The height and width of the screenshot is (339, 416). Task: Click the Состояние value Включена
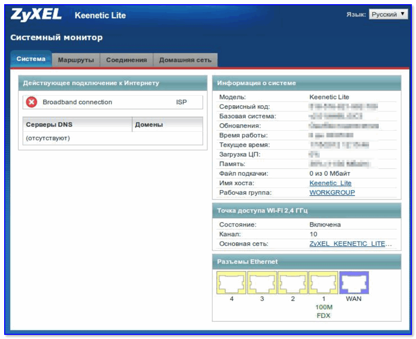(325, 224)
